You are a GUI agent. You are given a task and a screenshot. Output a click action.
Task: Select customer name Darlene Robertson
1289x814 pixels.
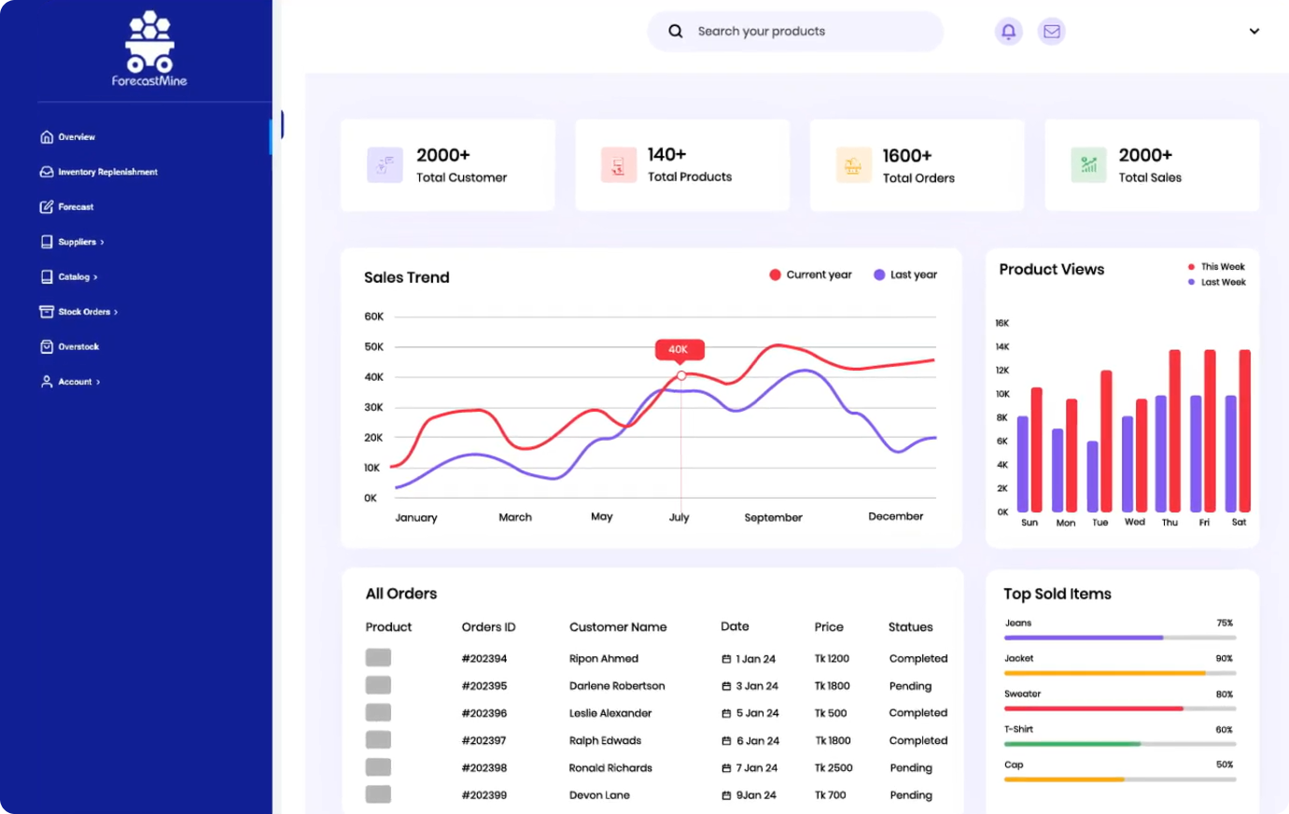pyautogui.click(x=617, y=686)
